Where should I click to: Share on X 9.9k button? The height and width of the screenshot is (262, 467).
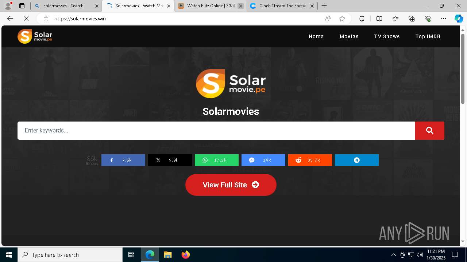(170, 160)
